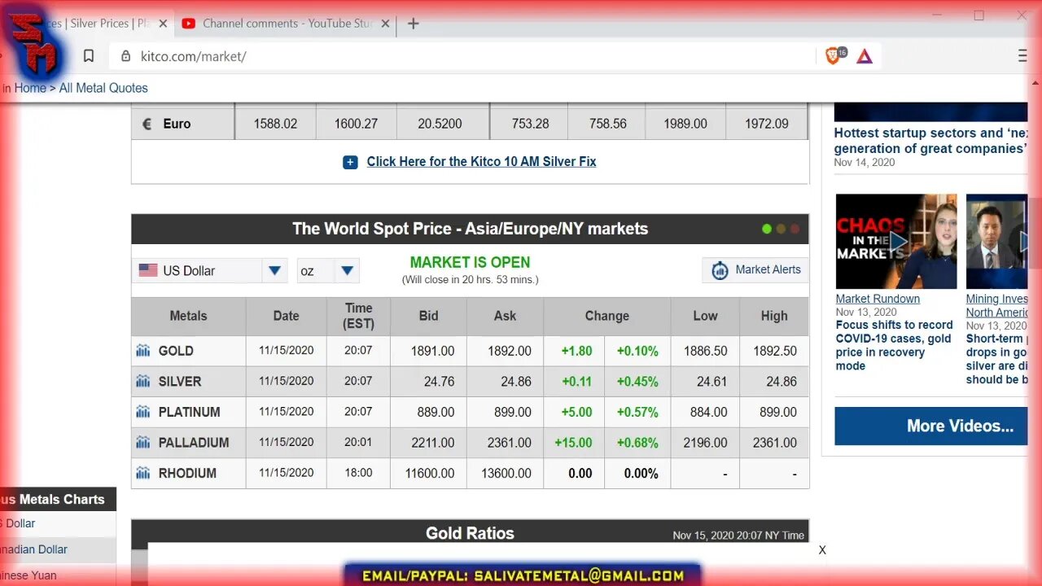Click the Canadian Dollar chart link
This screenshot has height=586, width=1042.
(x=33, y=549)
